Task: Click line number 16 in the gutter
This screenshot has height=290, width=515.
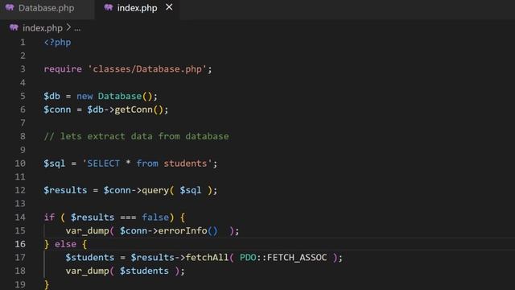Action: click(x=20, y=244)
